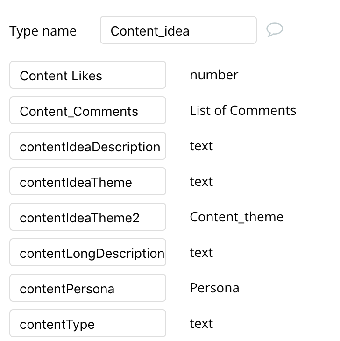Select the contentType field name box
Image resolution: width=340 pixels, height=341 pixels.
88,324
